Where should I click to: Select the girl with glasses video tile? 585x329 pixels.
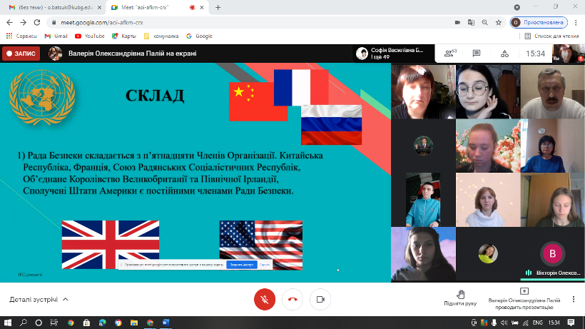(x=488, y=92)
